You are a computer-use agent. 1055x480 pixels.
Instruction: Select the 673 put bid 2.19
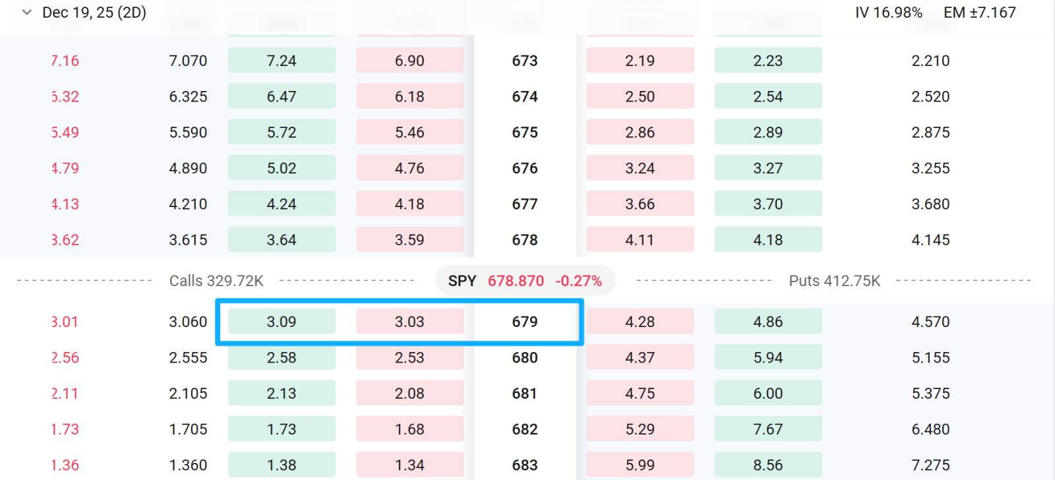640,61
